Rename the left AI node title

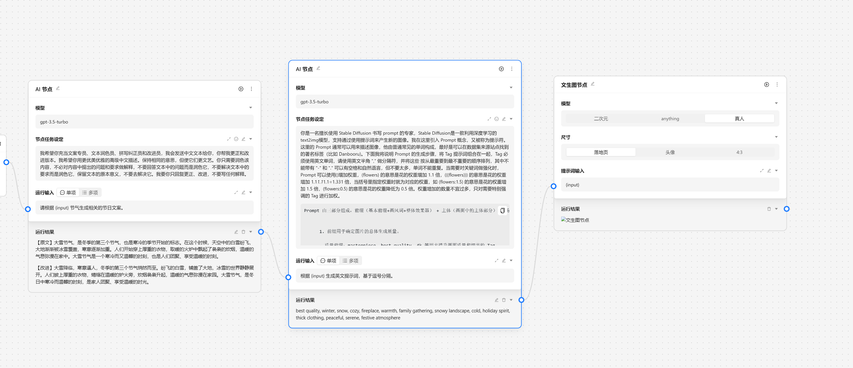pyautogui.click(x=58, y=88)
